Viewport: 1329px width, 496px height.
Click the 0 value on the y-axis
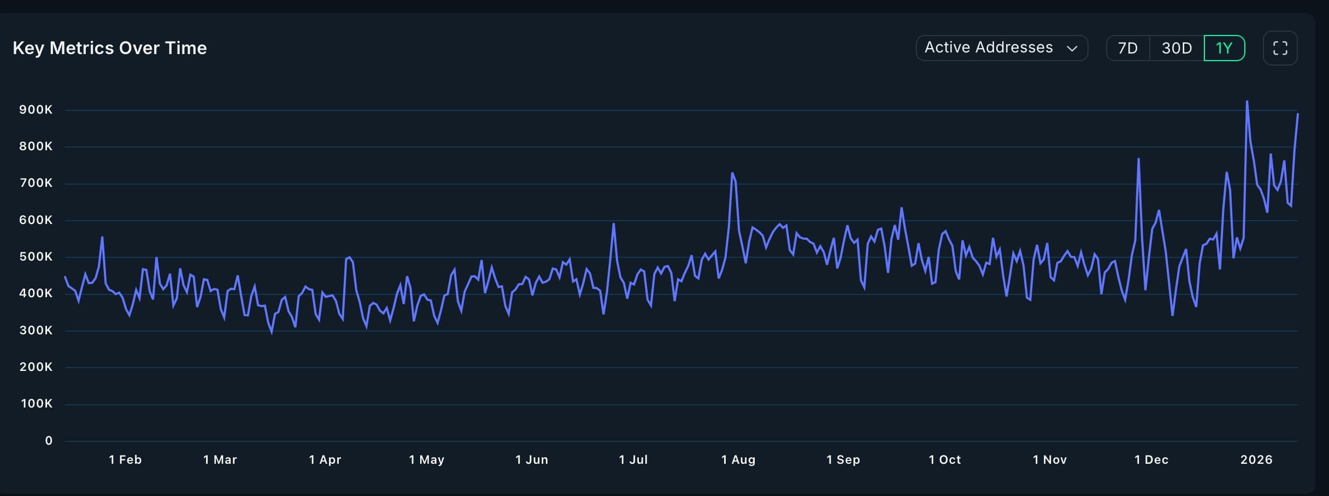(x=49, y=440)
